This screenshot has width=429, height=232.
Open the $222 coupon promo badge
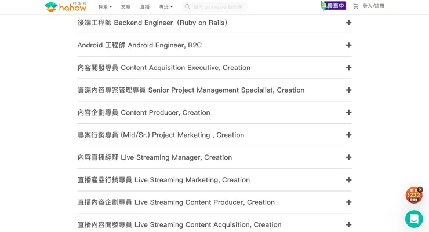(x=414, y=196)
